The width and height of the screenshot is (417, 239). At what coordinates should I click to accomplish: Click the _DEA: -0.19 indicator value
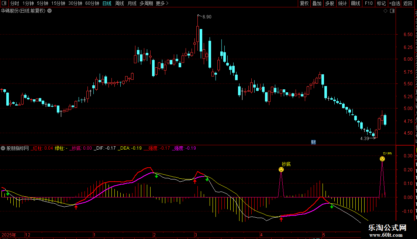click(x=130, y=148)
